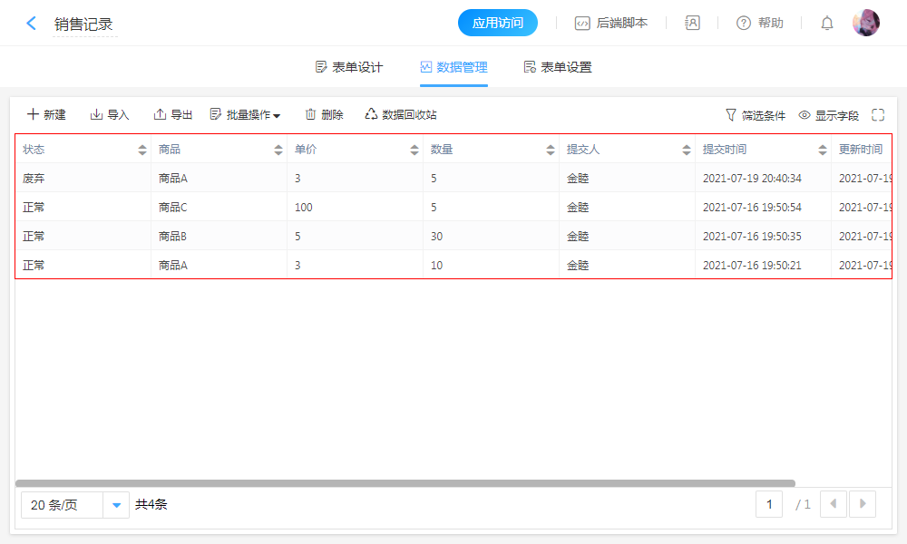Toggle fullscreen table view icon
The image size is (907, 544).
point(877,115)
